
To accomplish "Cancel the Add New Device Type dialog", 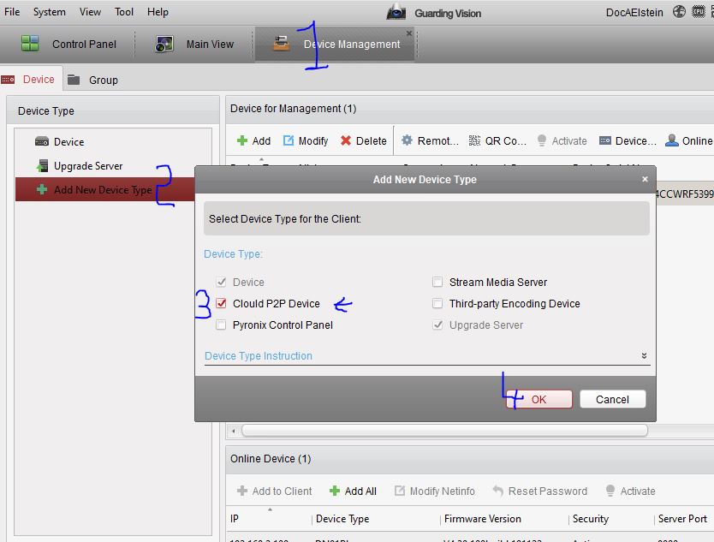I will (612, 400).
